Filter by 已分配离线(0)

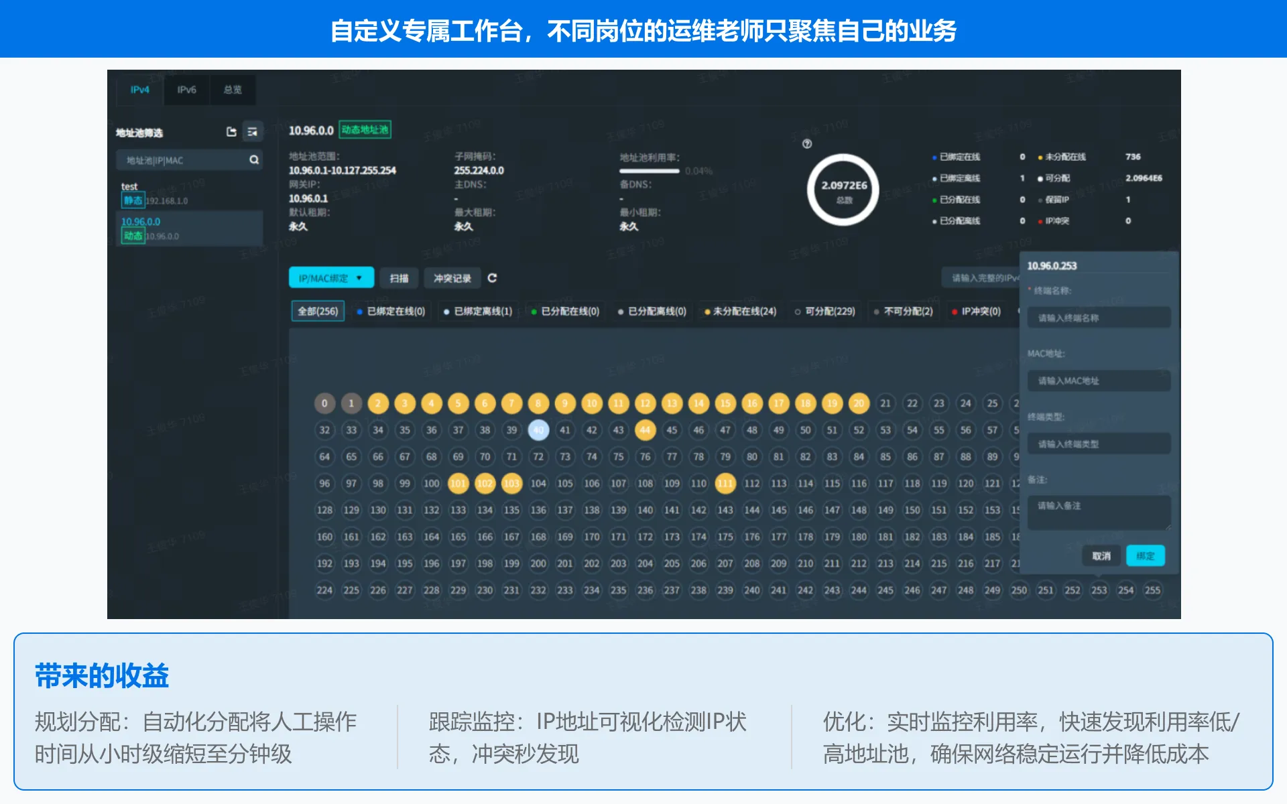[652, 312]
